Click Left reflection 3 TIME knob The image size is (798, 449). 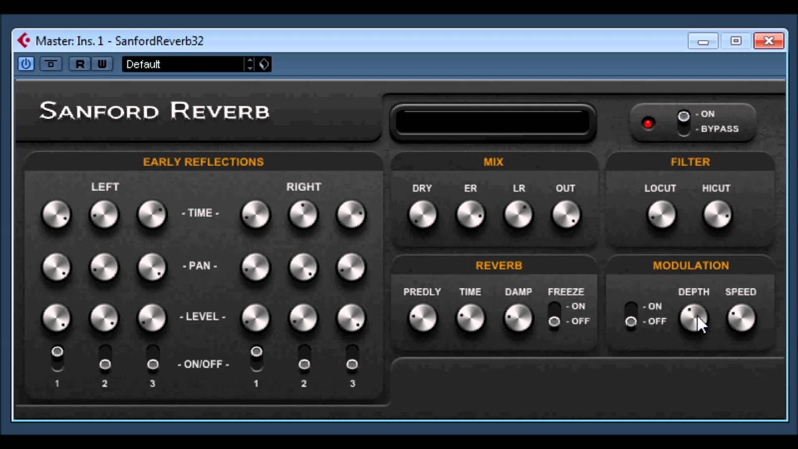click(x=152, y=215)
